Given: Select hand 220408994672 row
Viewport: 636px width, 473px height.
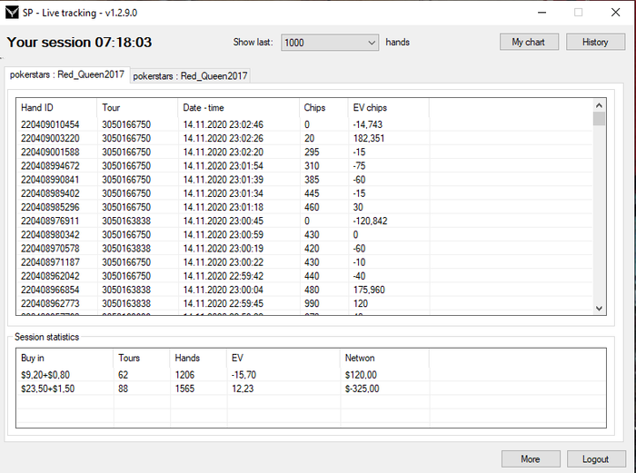Looking at the screenshot, I should click(x=304, y=166).
